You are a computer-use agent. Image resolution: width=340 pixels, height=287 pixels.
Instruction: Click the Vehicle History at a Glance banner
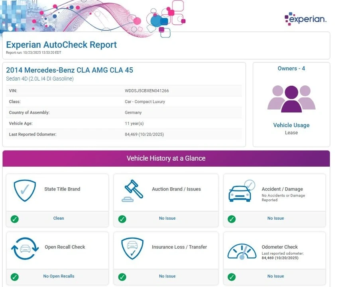pos(166,159)
